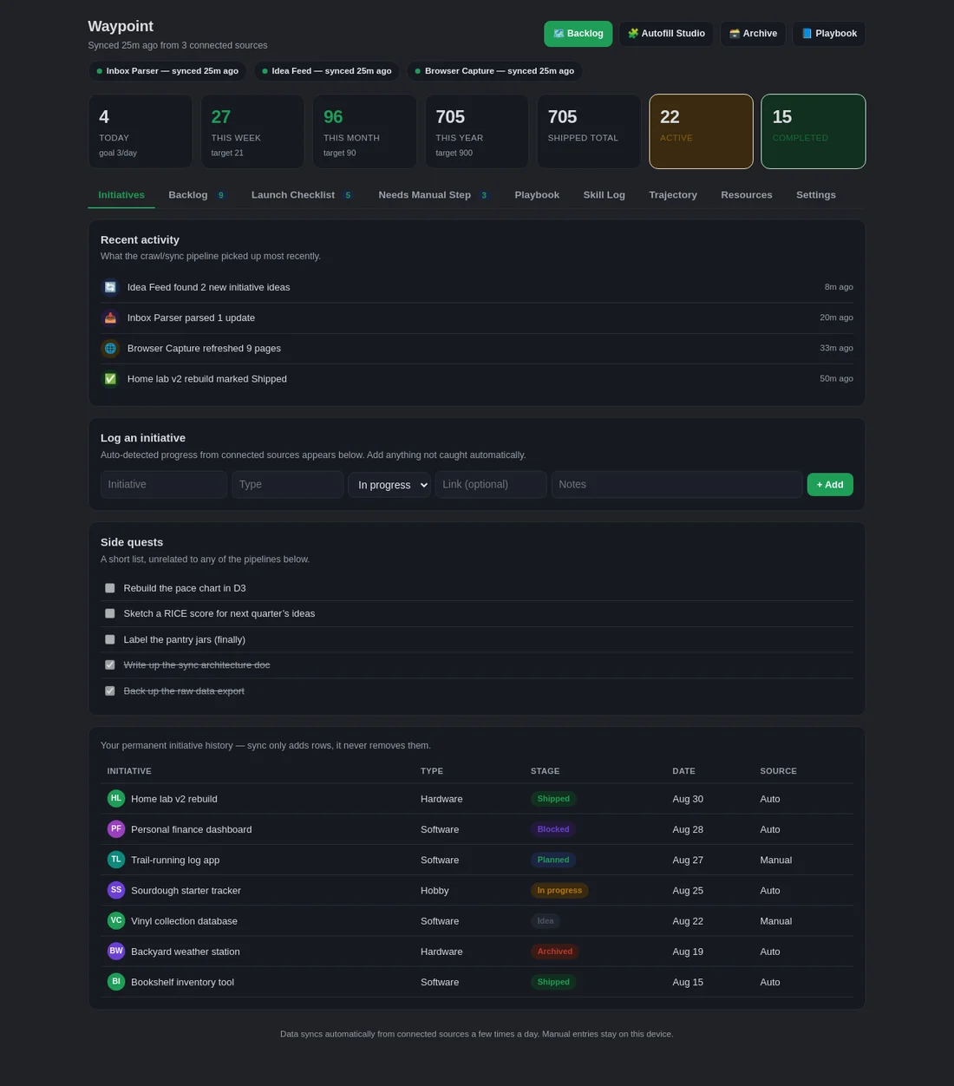The image size is (954, 1086).
Task: Click the SOURCE column header
Action: pyautogui.click(x=778, y=771)
